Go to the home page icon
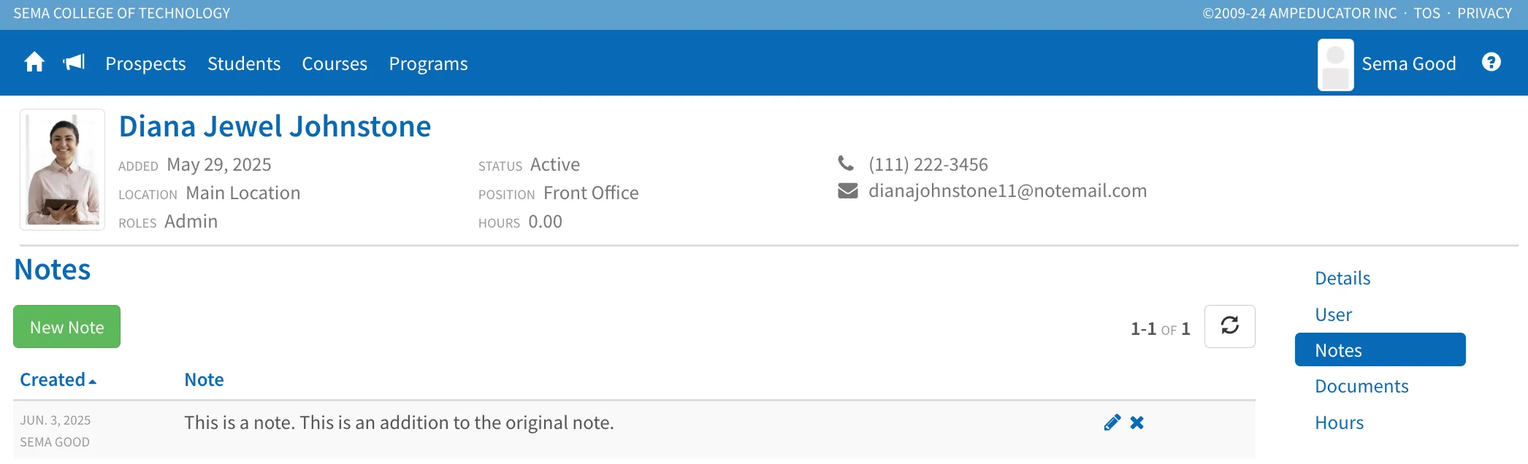This screenshot has height=464, width=1528. 34,63
